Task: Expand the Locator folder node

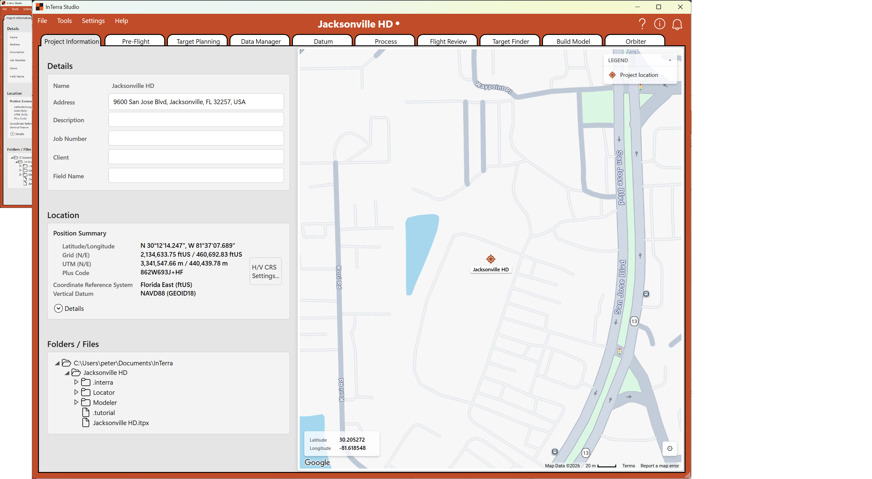Action: pos(76,392)
